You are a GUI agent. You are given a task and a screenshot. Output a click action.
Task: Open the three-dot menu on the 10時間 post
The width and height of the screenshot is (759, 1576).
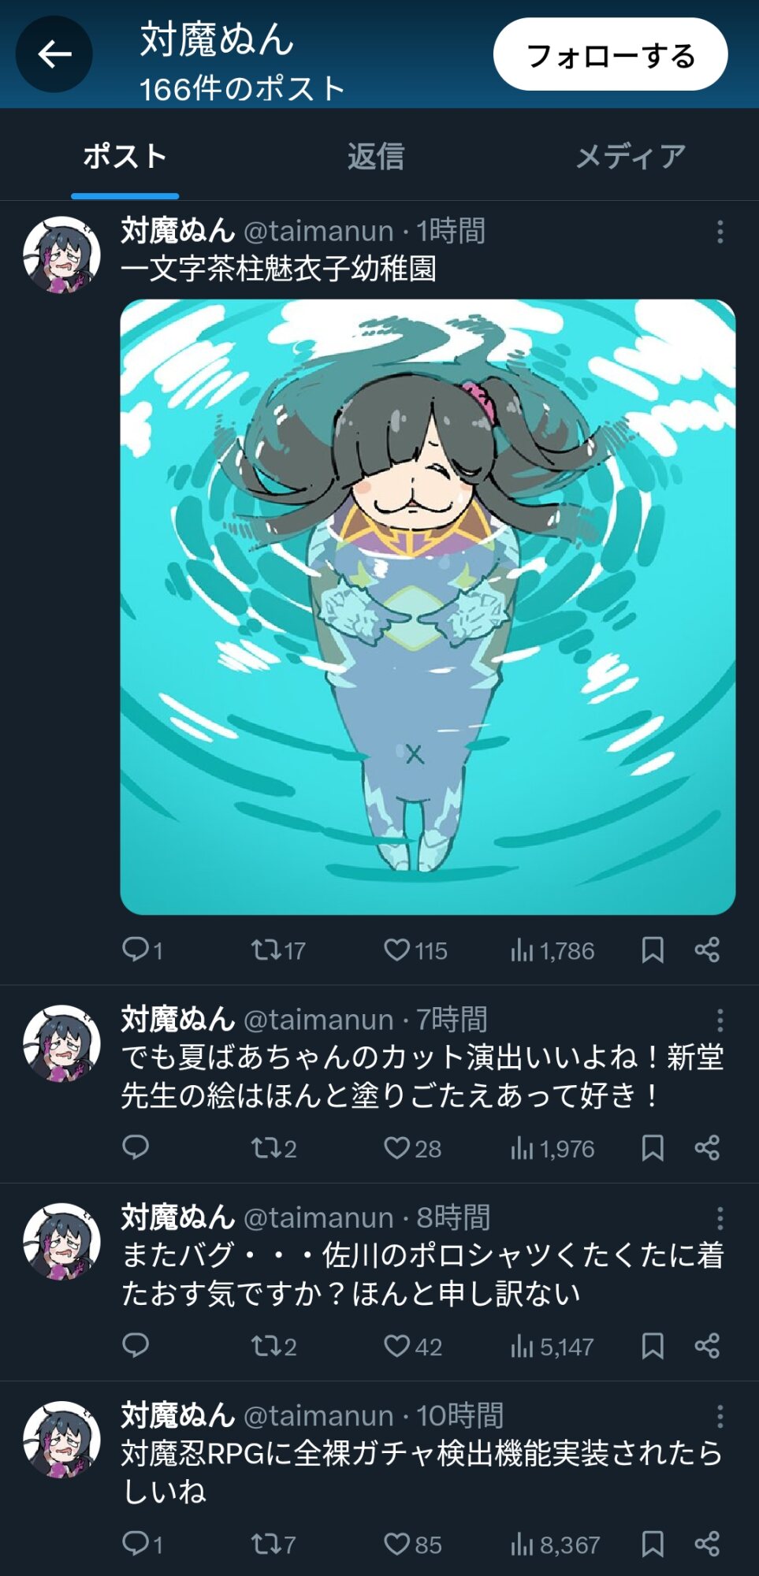pyautogui.click(x=720, y=1417)
